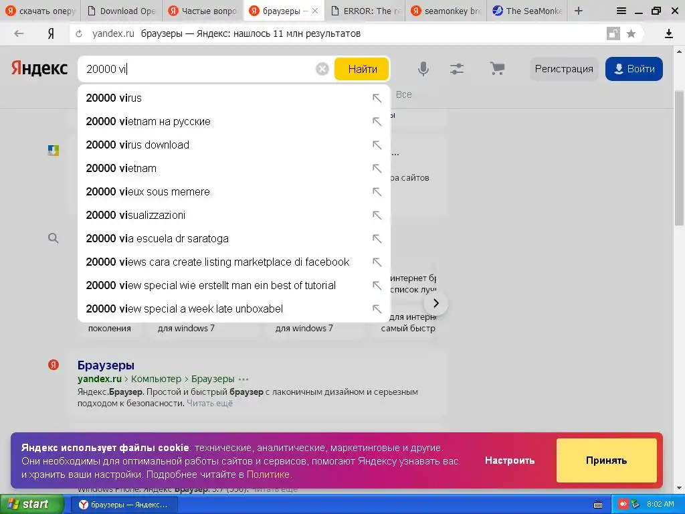Viewport: 685px width, 514px height.
Task: Click arrow beside '20000 visualizzazioni'
Action: coord(377,215)
